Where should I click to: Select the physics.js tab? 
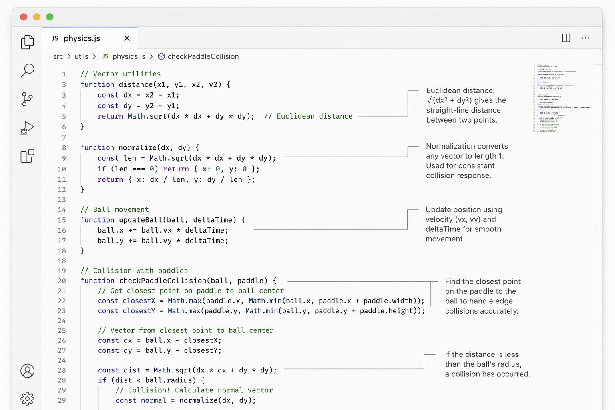(x=83, y=38)
